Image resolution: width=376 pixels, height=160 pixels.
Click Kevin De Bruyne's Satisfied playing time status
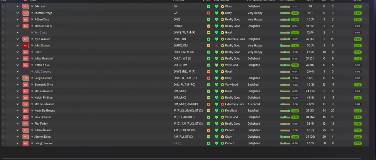click(253, 111)
